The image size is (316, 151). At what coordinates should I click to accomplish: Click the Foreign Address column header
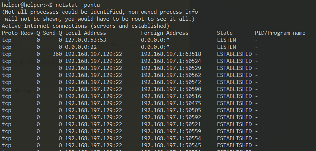(x=165, y=33)
